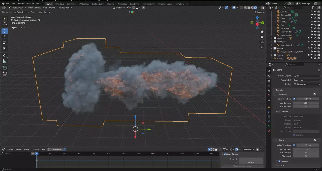This screenshot has height=171, width=322.
Task: Activate the Scale tool
Action: (5, 43)
